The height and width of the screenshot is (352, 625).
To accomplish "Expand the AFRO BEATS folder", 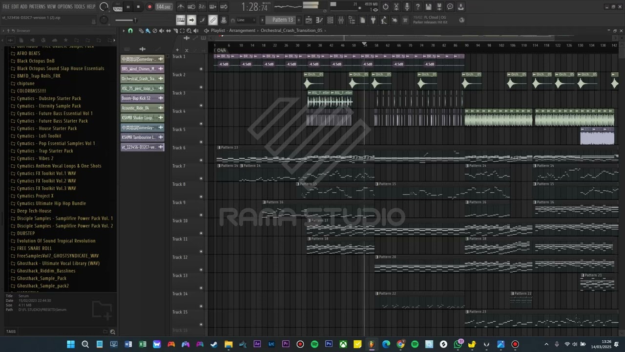I will point(28,53).
